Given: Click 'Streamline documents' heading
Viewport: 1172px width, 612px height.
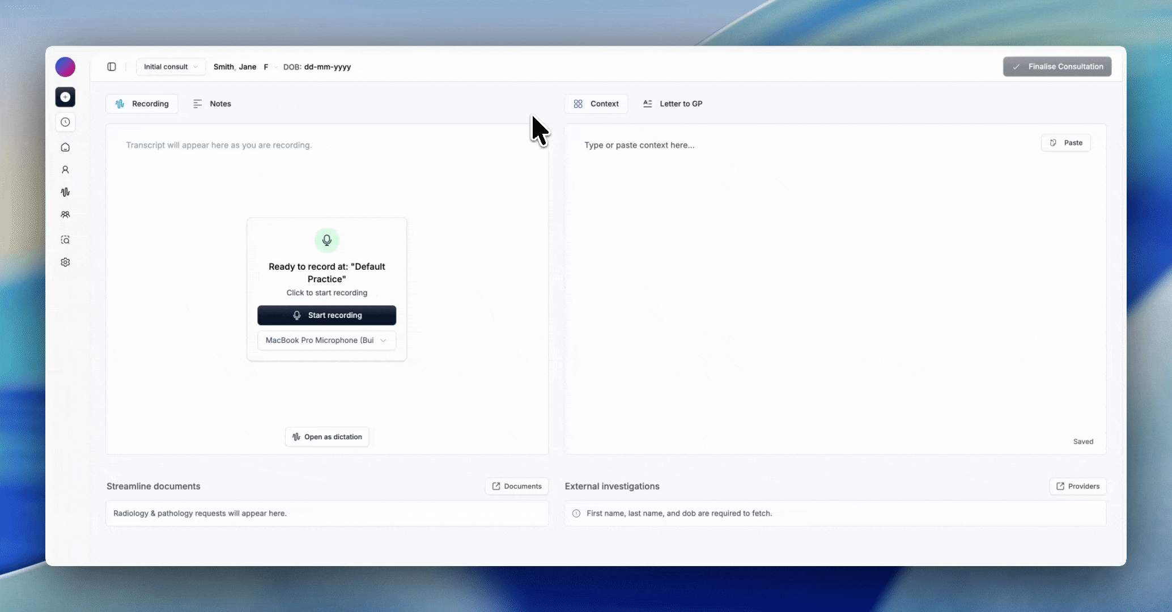Looking at the screenshot, I should point(154,486).
